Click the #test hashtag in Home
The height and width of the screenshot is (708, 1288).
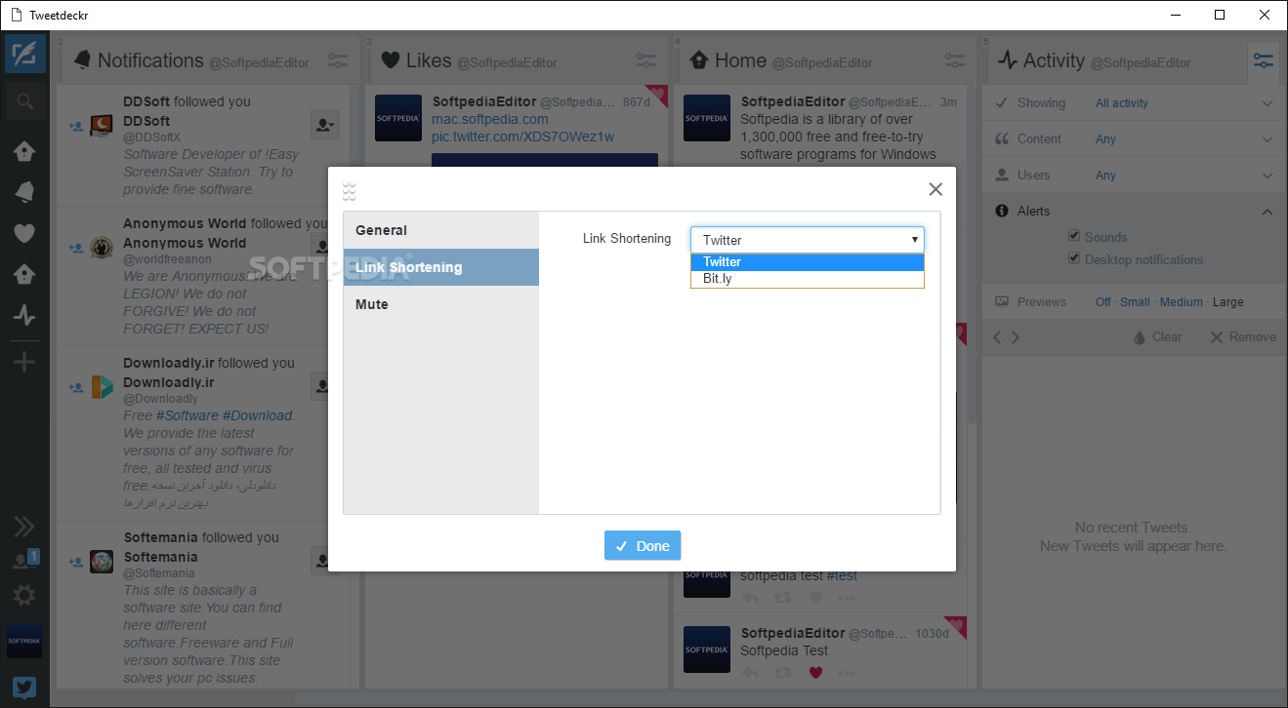(842, 575)
